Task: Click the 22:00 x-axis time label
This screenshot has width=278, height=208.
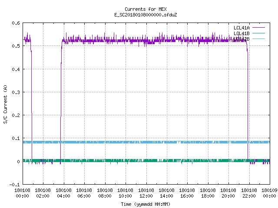Action: click(249, 196)
